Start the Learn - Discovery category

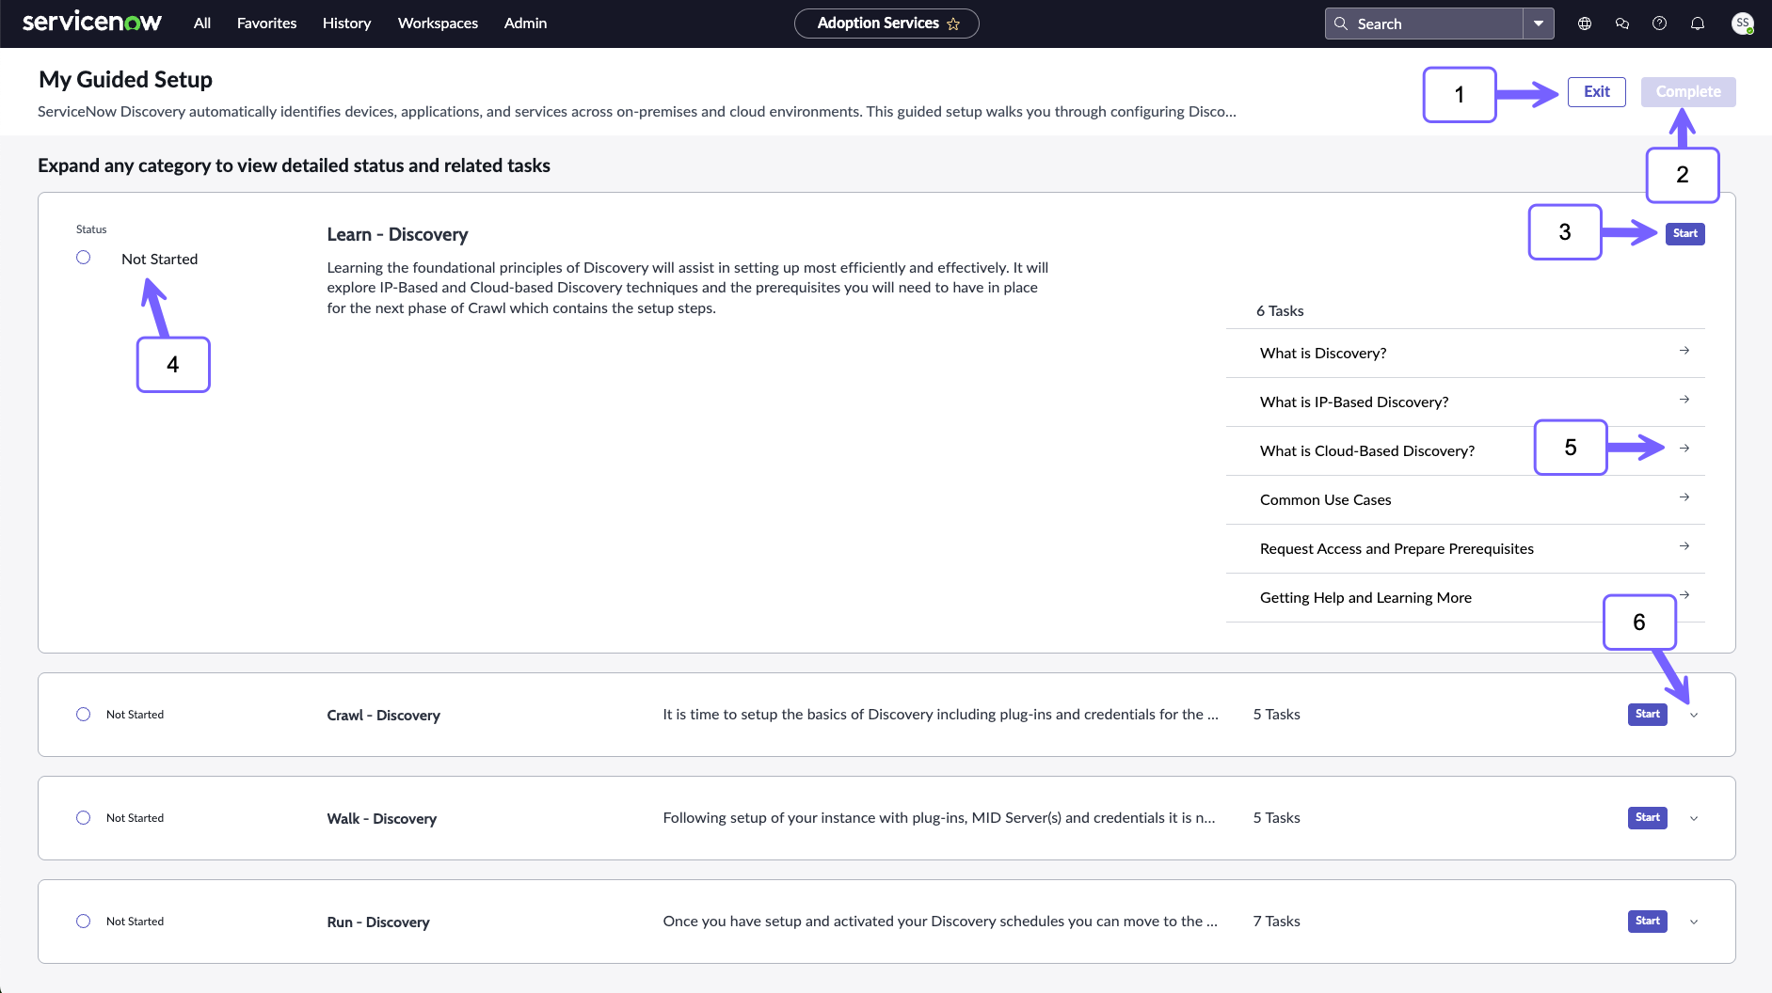1684,233
